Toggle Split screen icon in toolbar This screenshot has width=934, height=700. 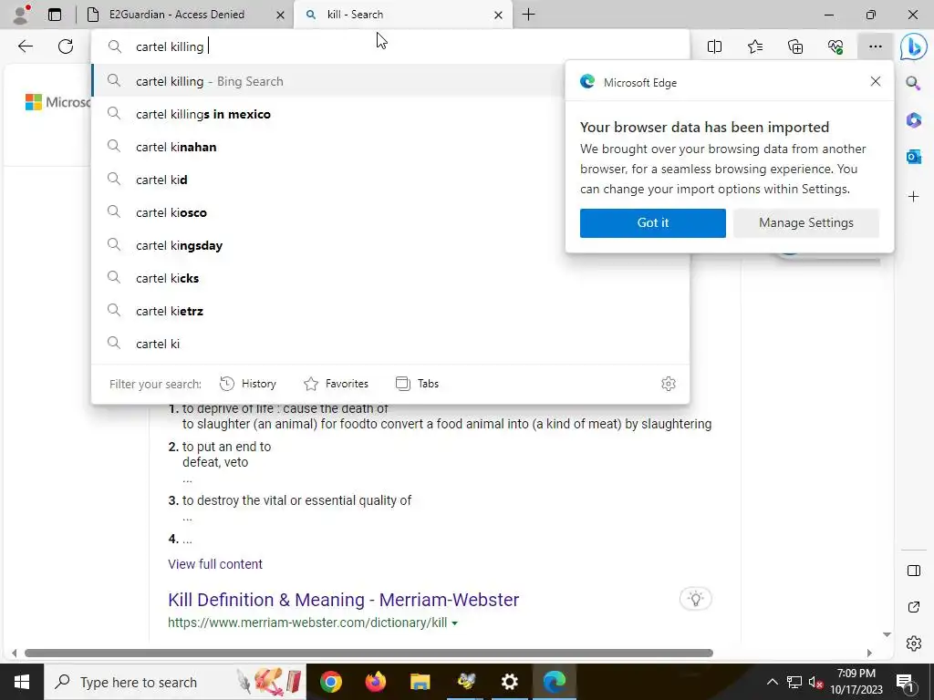point(714,46)
